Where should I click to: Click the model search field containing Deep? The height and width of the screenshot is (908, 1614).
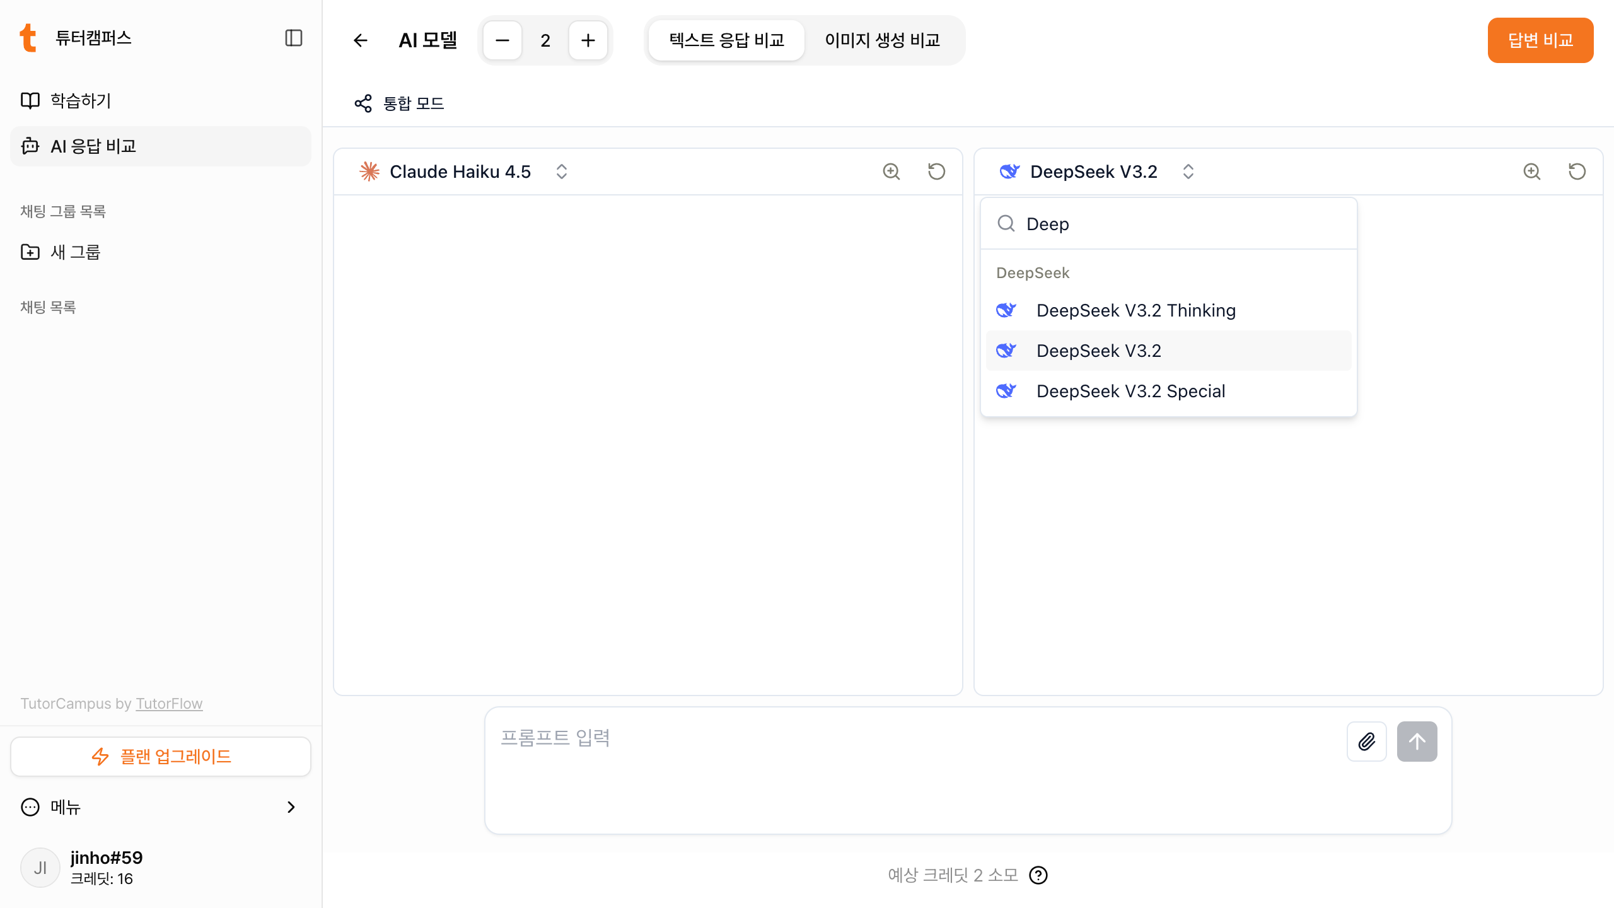(x=1168, y=224)
